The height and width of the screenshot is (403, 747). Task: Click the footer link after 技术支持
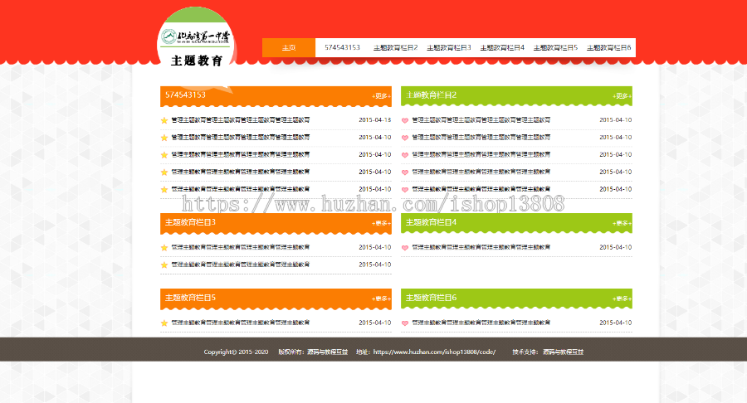[563, 352]
